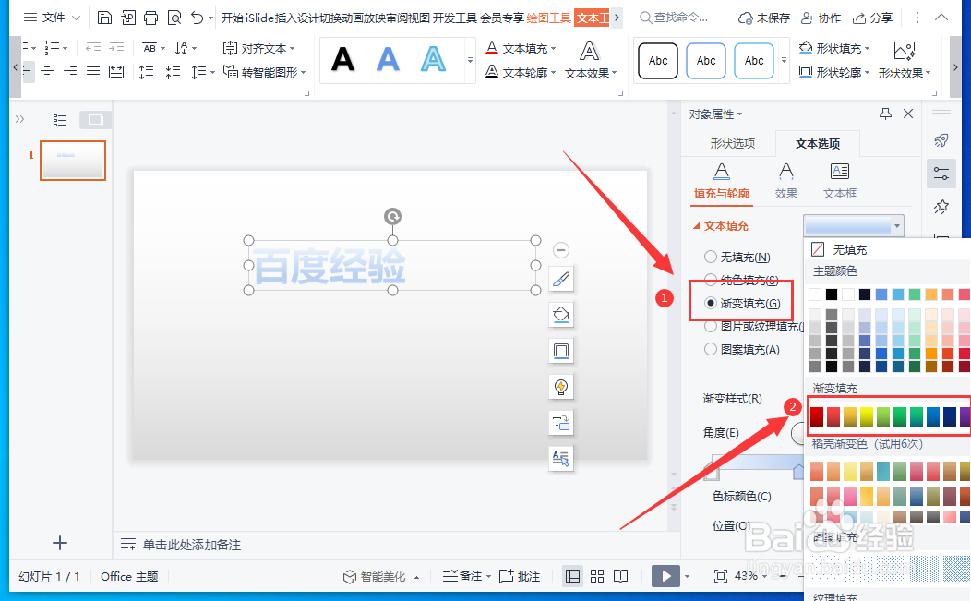Open the 效果 sub-tab
The image size is (971, 601).
(x=785, y=180)
